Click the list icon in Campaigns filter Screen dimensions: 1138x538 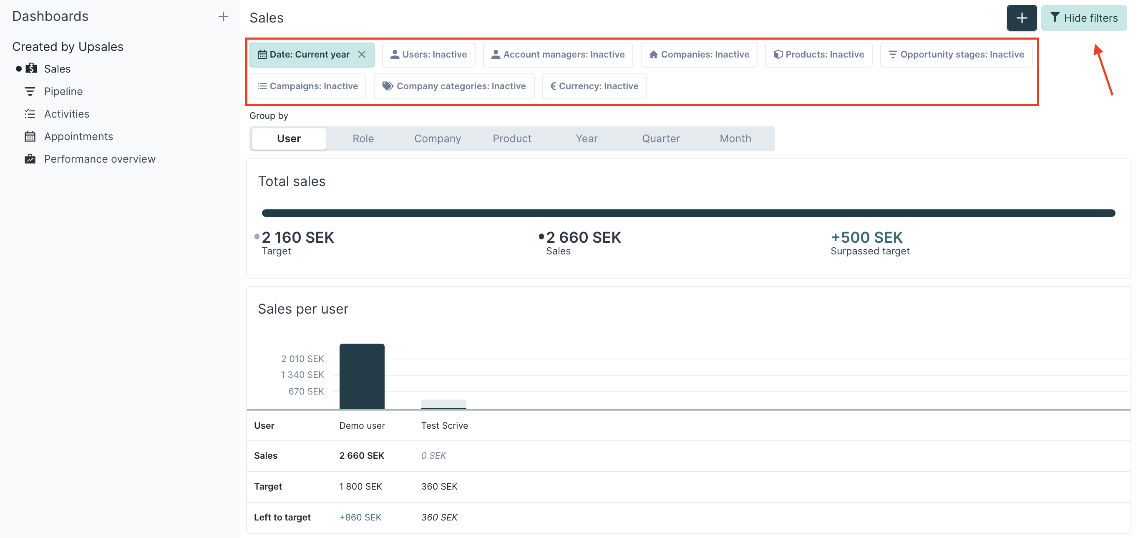pyautogui.click(x=262, y=86)
